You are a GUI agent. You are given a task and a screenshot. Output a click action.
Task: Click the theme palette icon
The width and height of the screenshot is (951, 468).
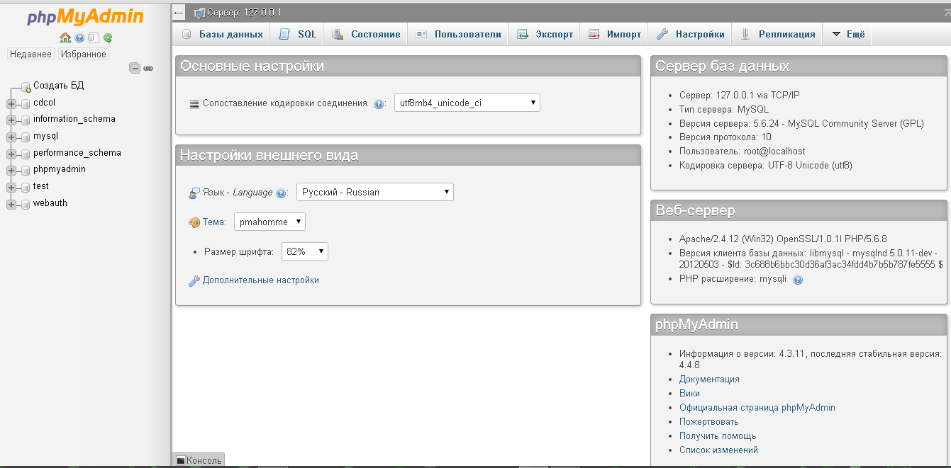coord(194,222)
